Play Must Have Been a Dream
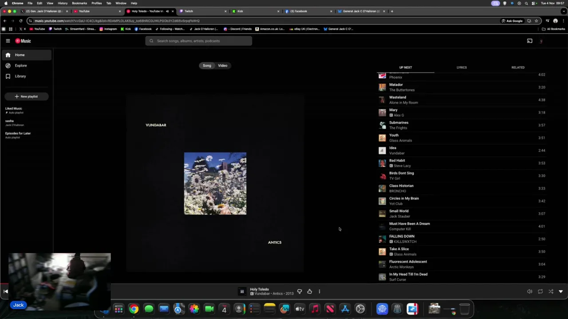The width and height of the screenshot is (568, 319). [461, 226]
